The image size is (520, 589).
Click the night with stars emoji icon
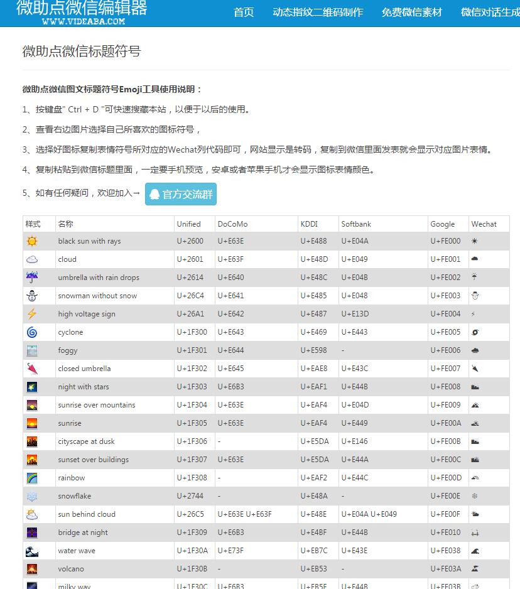(32, 387)
